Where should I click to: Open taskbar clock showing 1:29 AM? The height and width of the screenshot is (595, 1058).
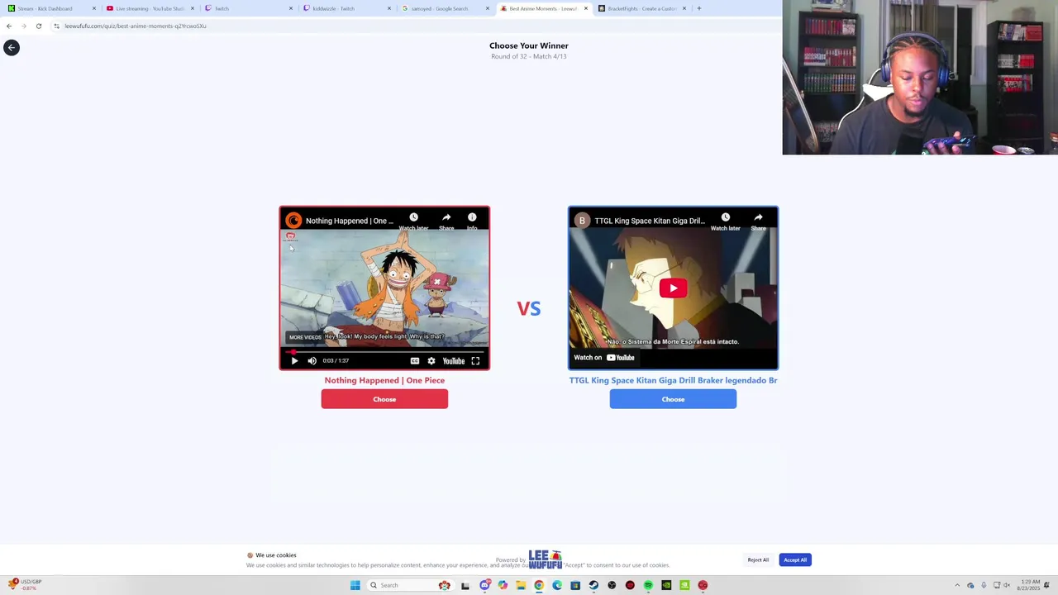[1030, 585]
